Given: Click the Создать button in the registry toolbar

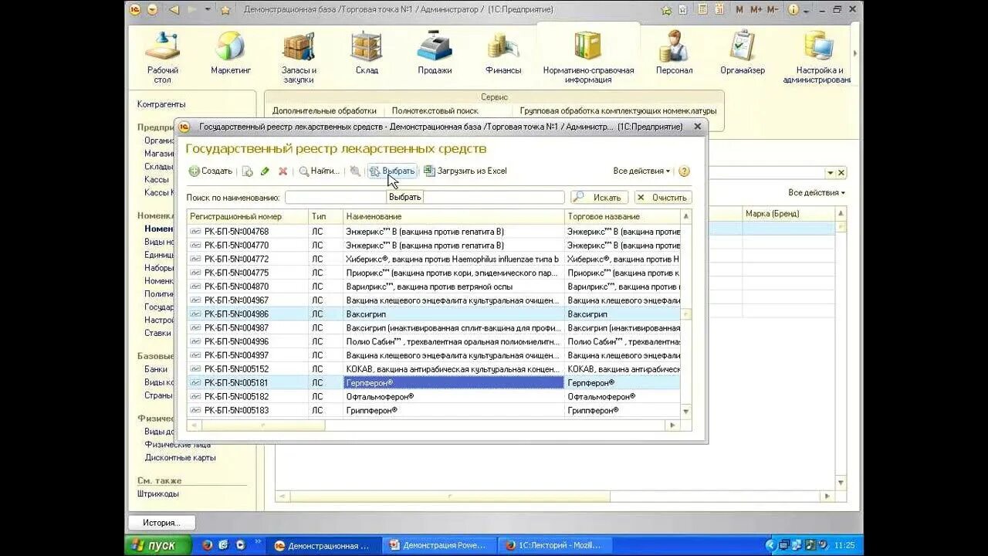Looking at the screenshot, I should pyautogui.click(x=211, y=171).
